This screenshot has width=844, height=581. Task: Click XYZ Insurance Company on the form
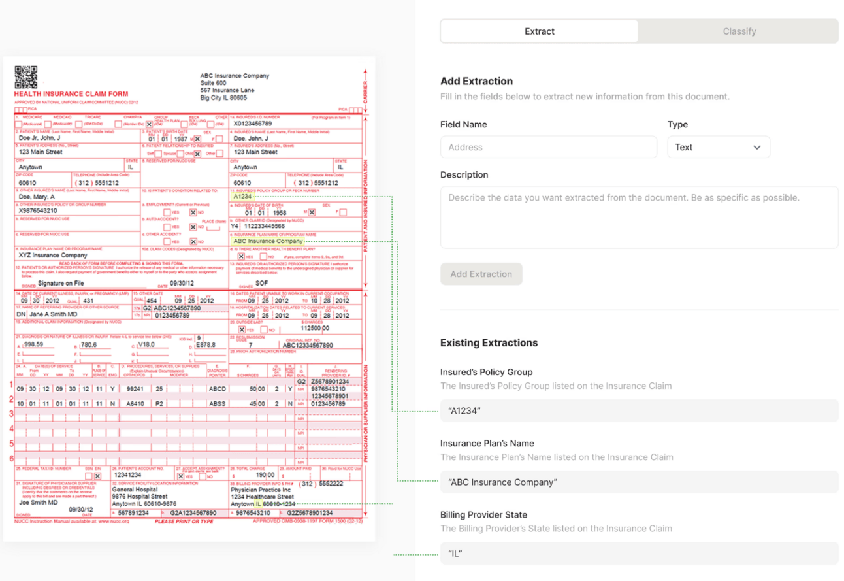(52, 256)
